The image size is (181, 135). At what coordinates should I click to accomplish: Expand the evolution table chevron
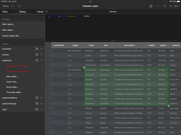42,49
